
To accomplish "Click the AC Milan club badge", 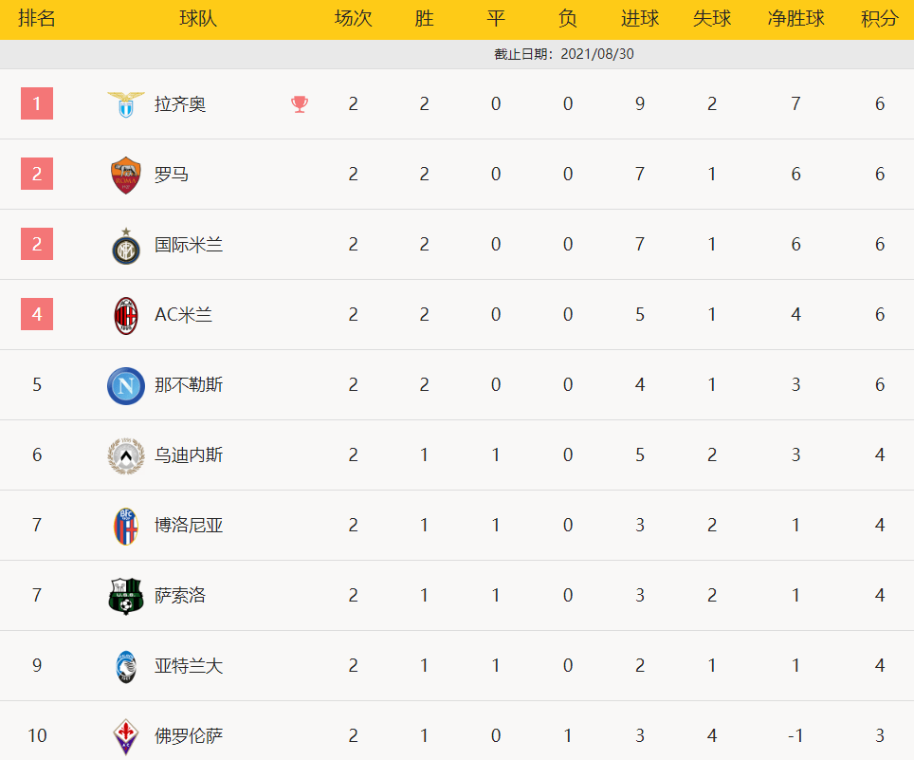I will click(126, 315).
